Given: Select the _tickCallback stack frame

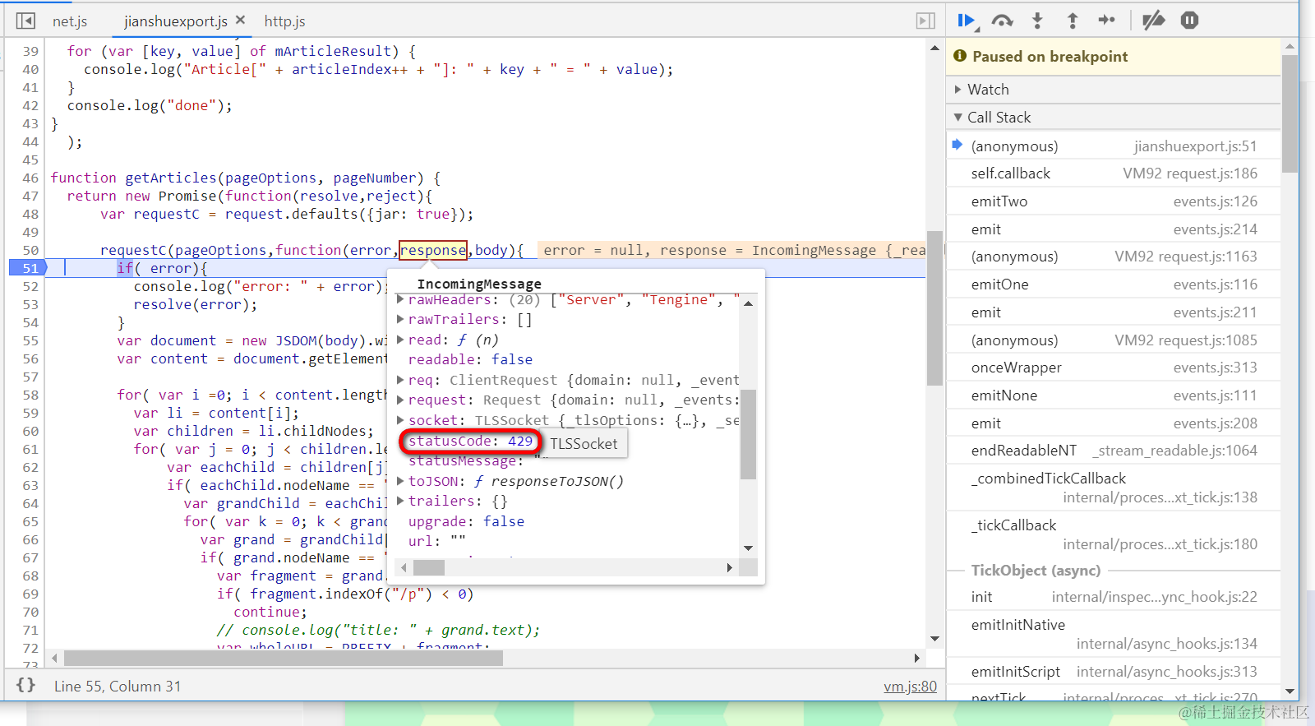Looking at the screenshot, I should point(1114,534).
